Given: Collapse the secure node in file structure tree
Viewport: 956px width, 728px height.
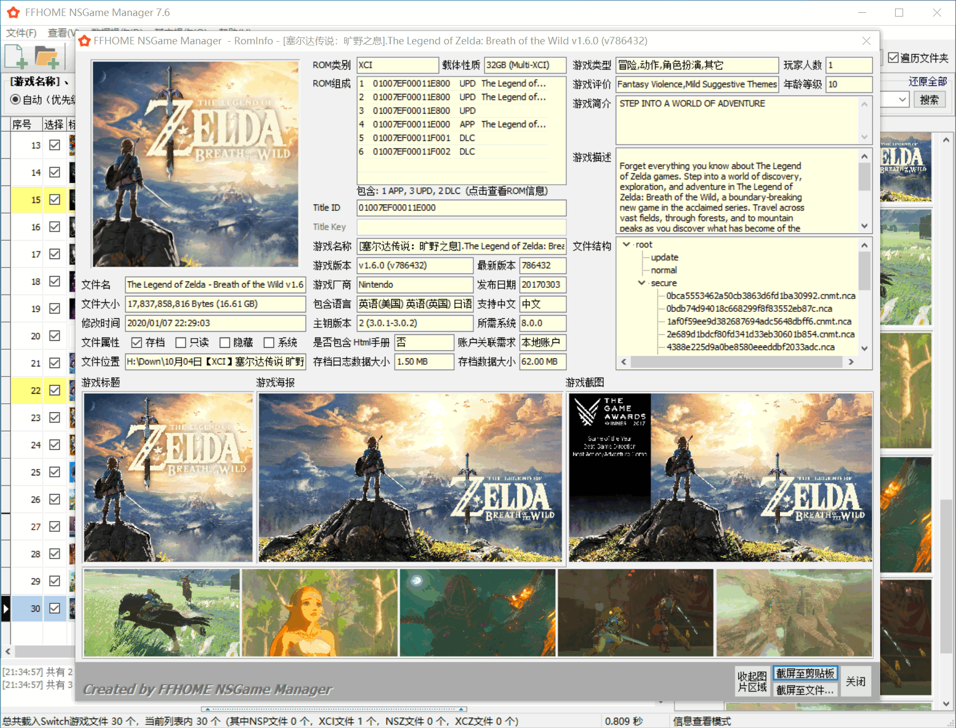Looking at the screenshot, I should 641,283.
